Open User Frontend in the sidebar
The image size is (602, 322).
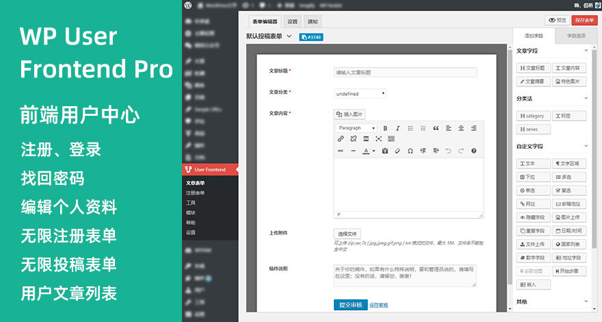[210, 169]
